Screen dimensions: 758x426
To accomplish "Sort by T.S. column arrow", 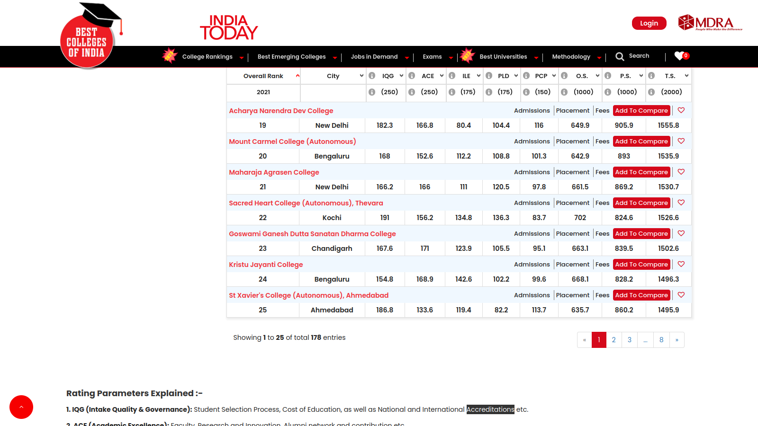I will coord(686,76).
